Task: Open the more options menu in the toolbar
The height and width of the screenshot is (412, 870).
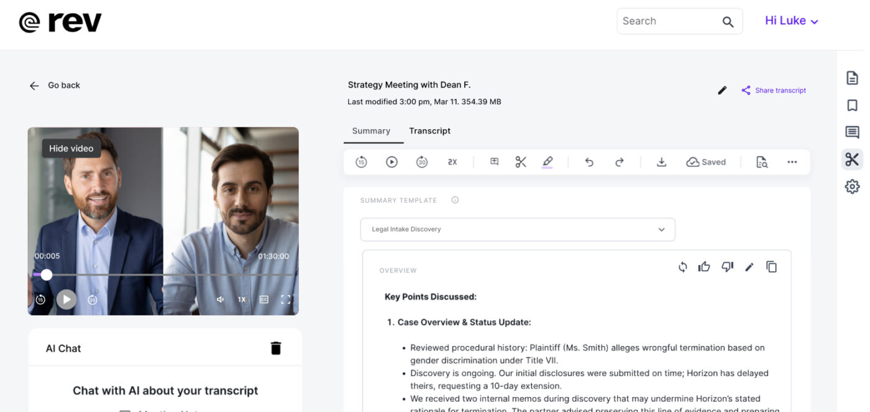Action: click(x=792, y=161)
